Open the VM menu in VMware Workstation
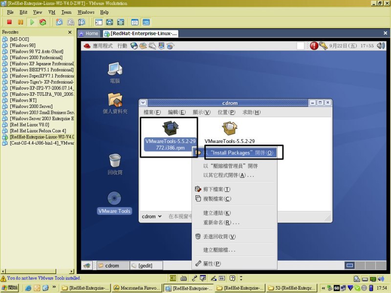Image resolution: width=391 pixels, height=293 pixels. coord(52,12)
